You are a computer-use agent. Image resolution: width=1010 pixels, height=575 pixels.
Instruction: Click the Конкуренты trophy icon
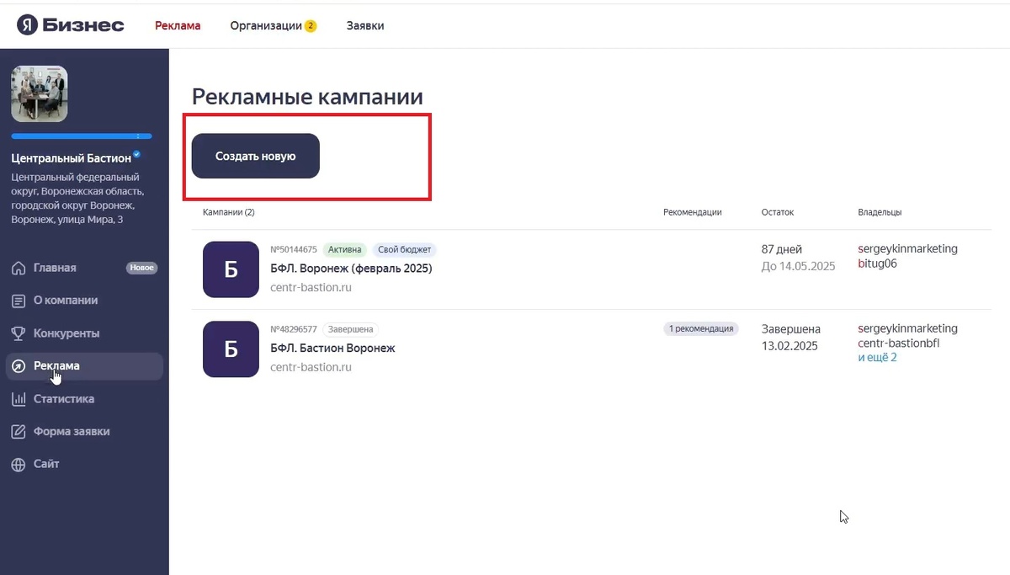click(19, 333)
